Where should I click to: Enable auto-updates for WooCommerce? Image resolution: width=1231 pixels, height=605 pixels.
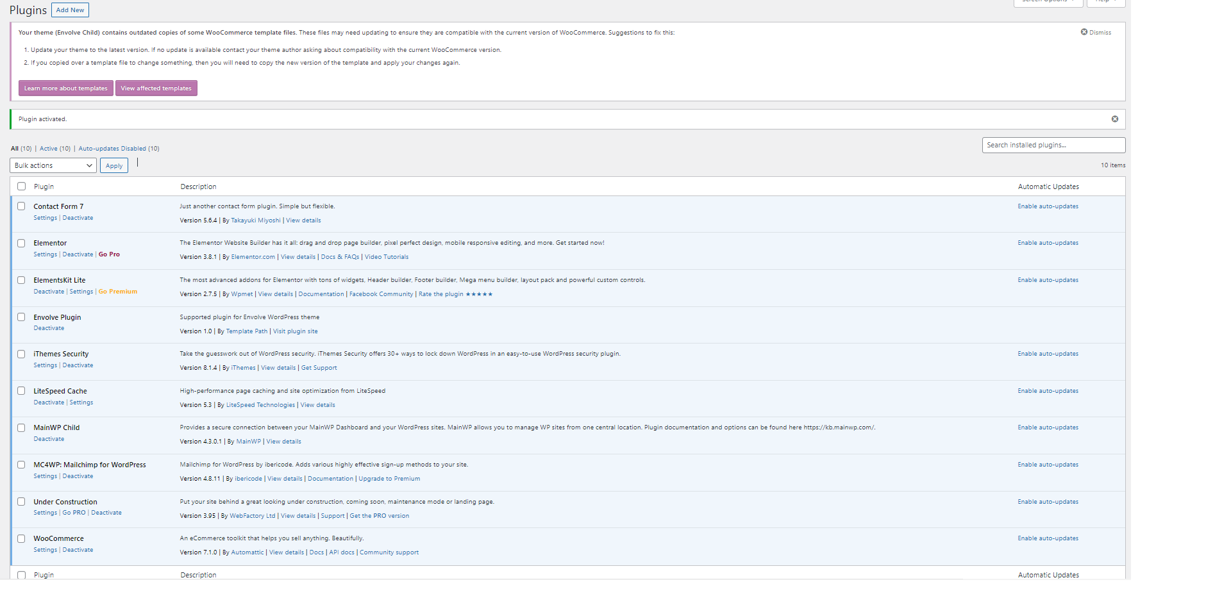pos(1048,538)
